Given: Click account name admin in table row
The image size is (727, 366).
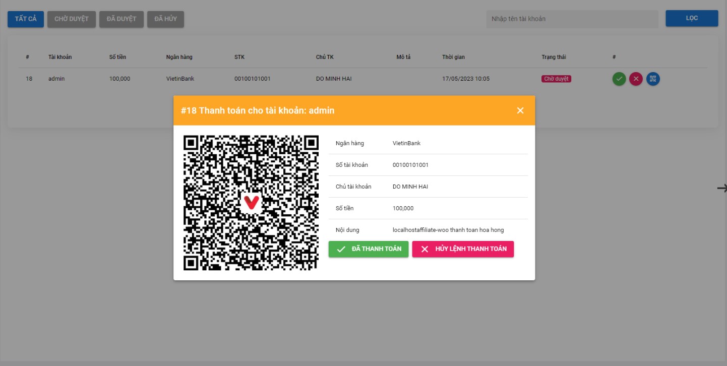Looking at the screenshot, I should (56, 79).
